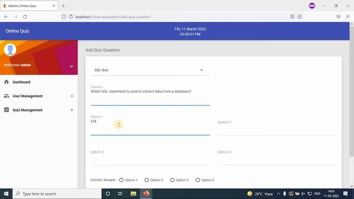Click the page vertical scrollbar thumb
This screenshot has height=199, width=354.
click(x=352, y=91)
